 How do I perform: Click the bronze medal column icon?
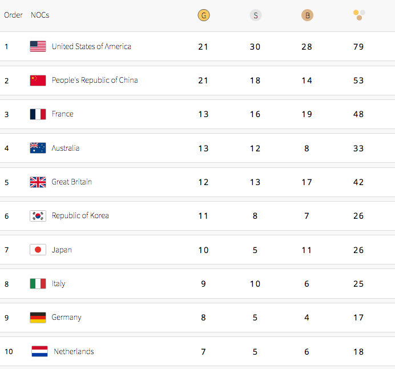tap(307, 15)
